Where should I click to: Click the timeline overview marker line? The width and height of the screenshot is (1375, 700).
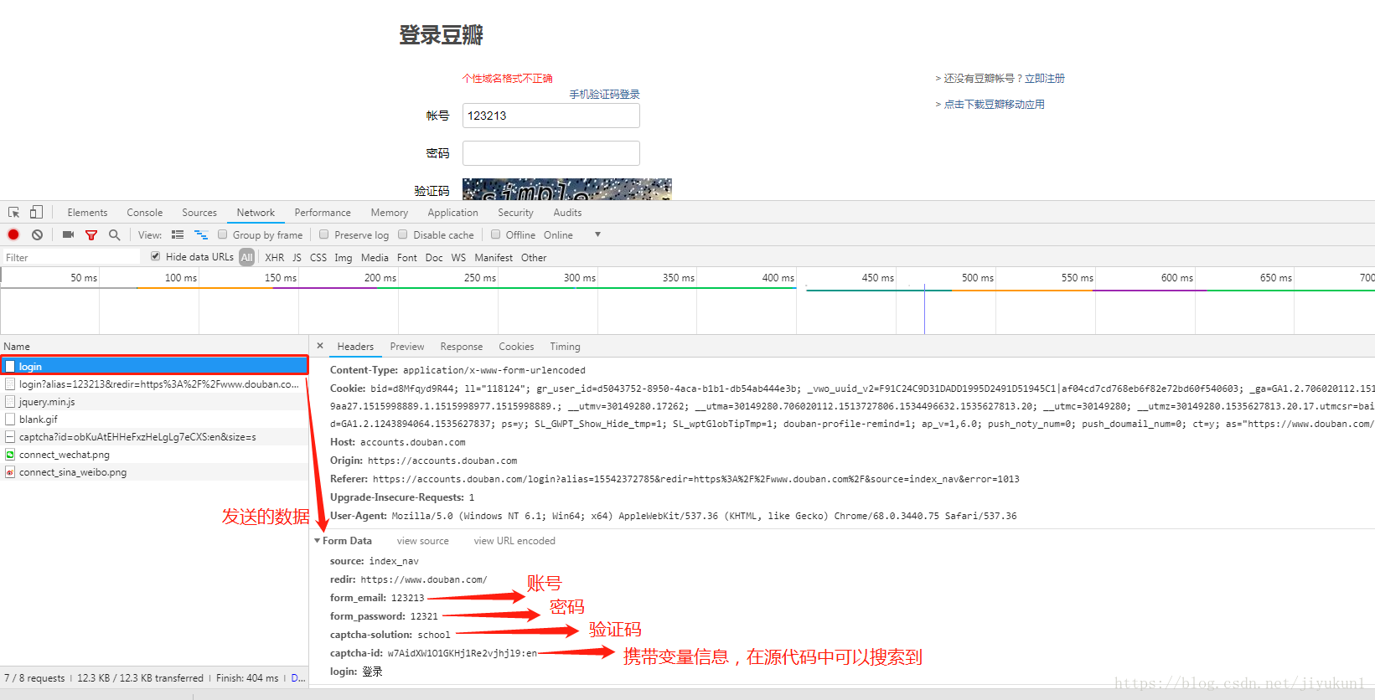(924, 310)
